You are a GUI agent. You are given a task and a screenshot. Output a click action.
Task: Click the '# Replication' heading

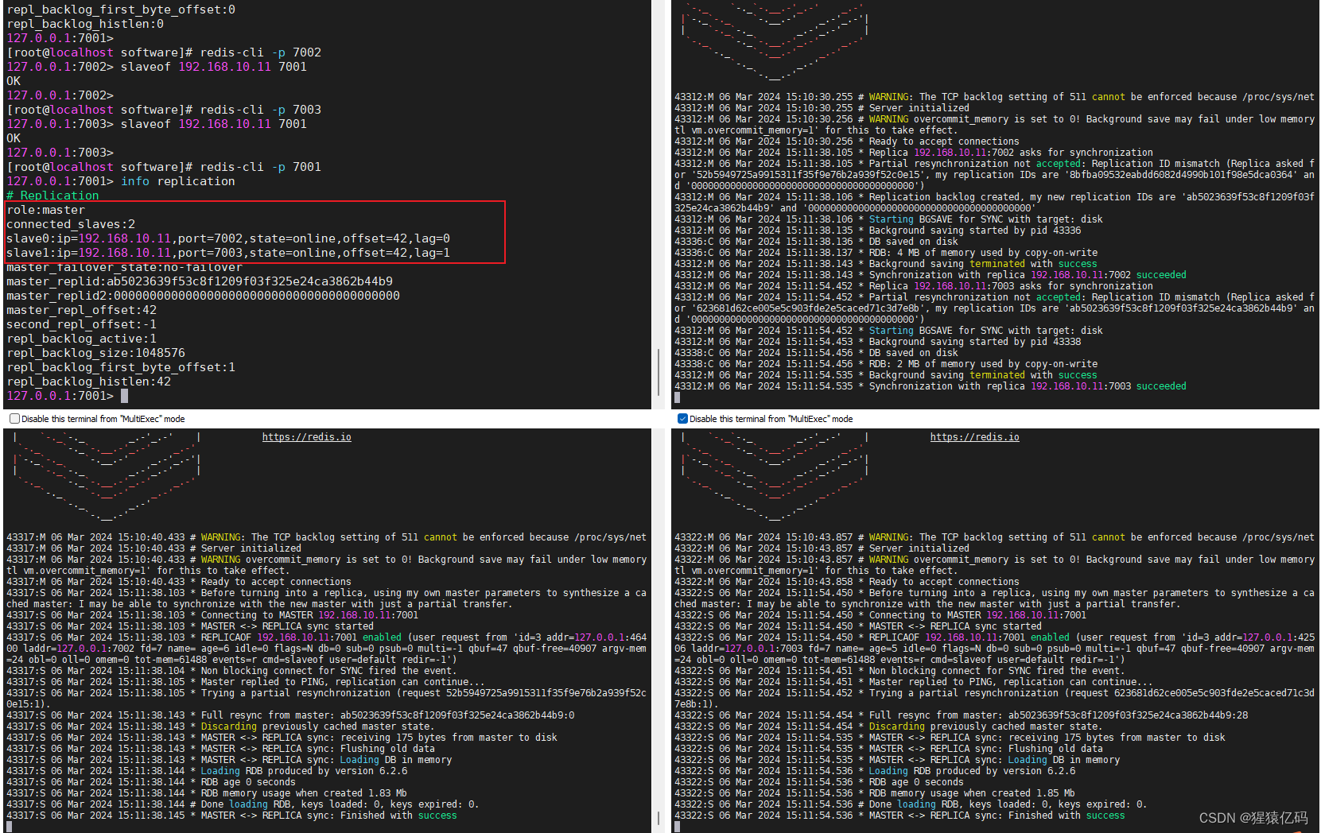click(x=53, y=196)
